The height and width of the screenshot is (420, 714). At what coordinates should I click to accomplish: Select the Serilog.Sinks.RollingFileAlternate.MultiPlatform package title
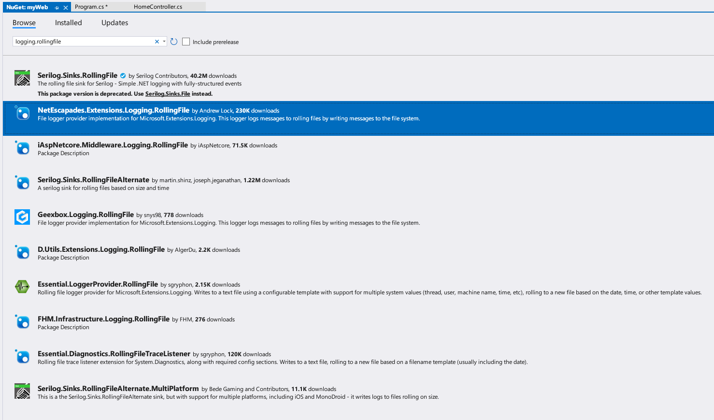tap(118, 389)
